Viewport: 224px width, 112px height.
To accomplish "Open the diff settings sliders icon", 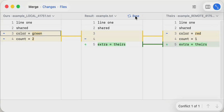I will [x=194, y=7].
